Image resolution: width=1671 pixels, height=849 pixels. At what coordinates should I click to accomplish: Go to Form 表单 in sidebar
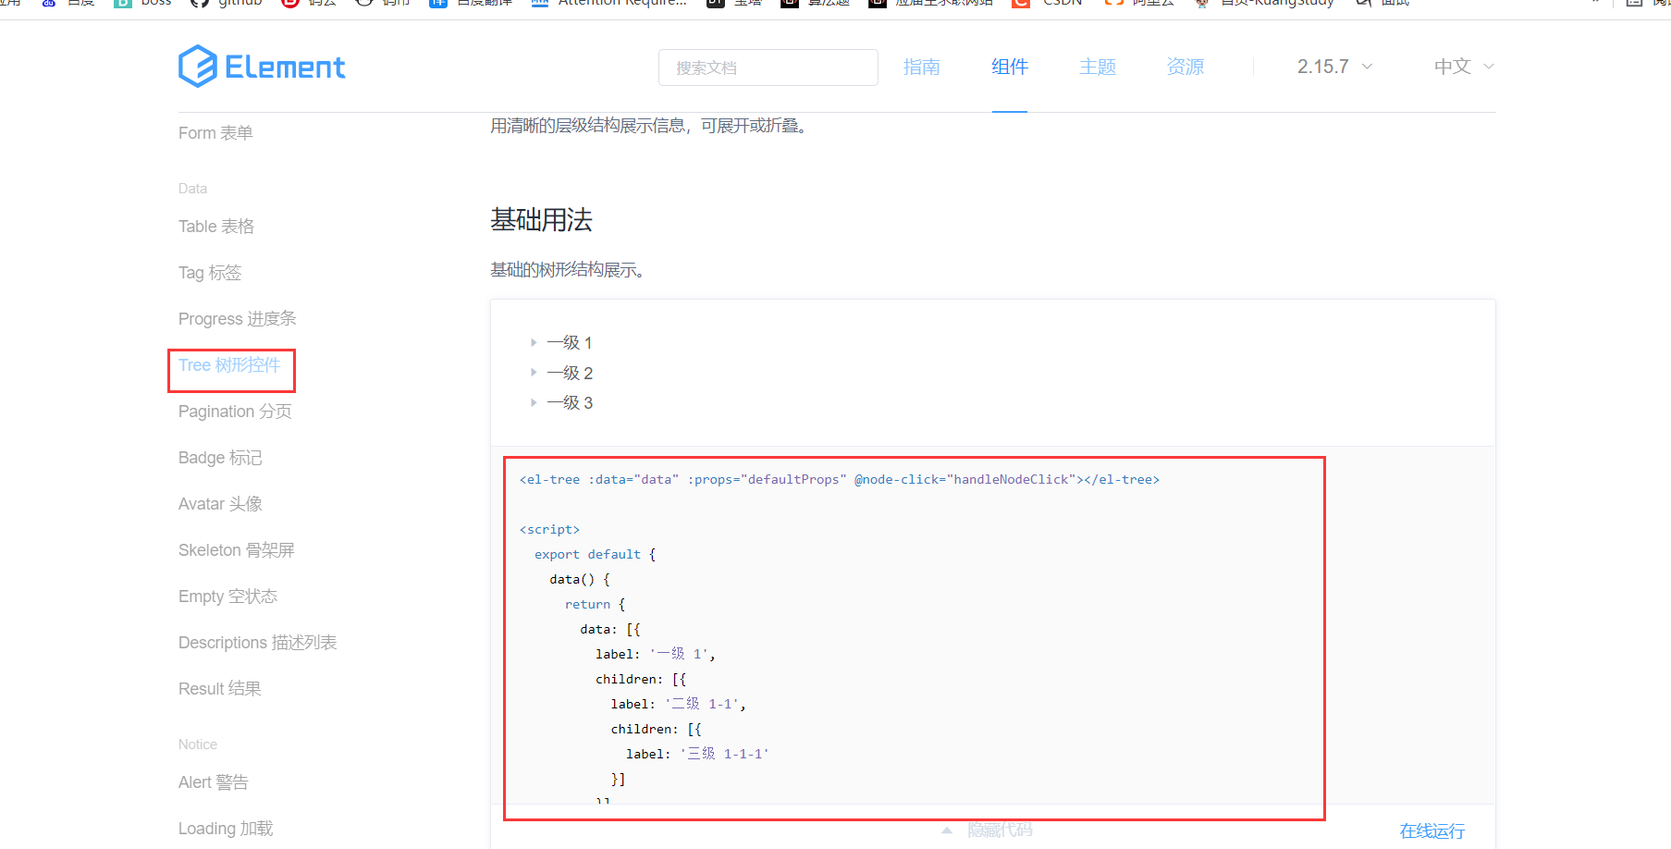(x=215, y=133)
